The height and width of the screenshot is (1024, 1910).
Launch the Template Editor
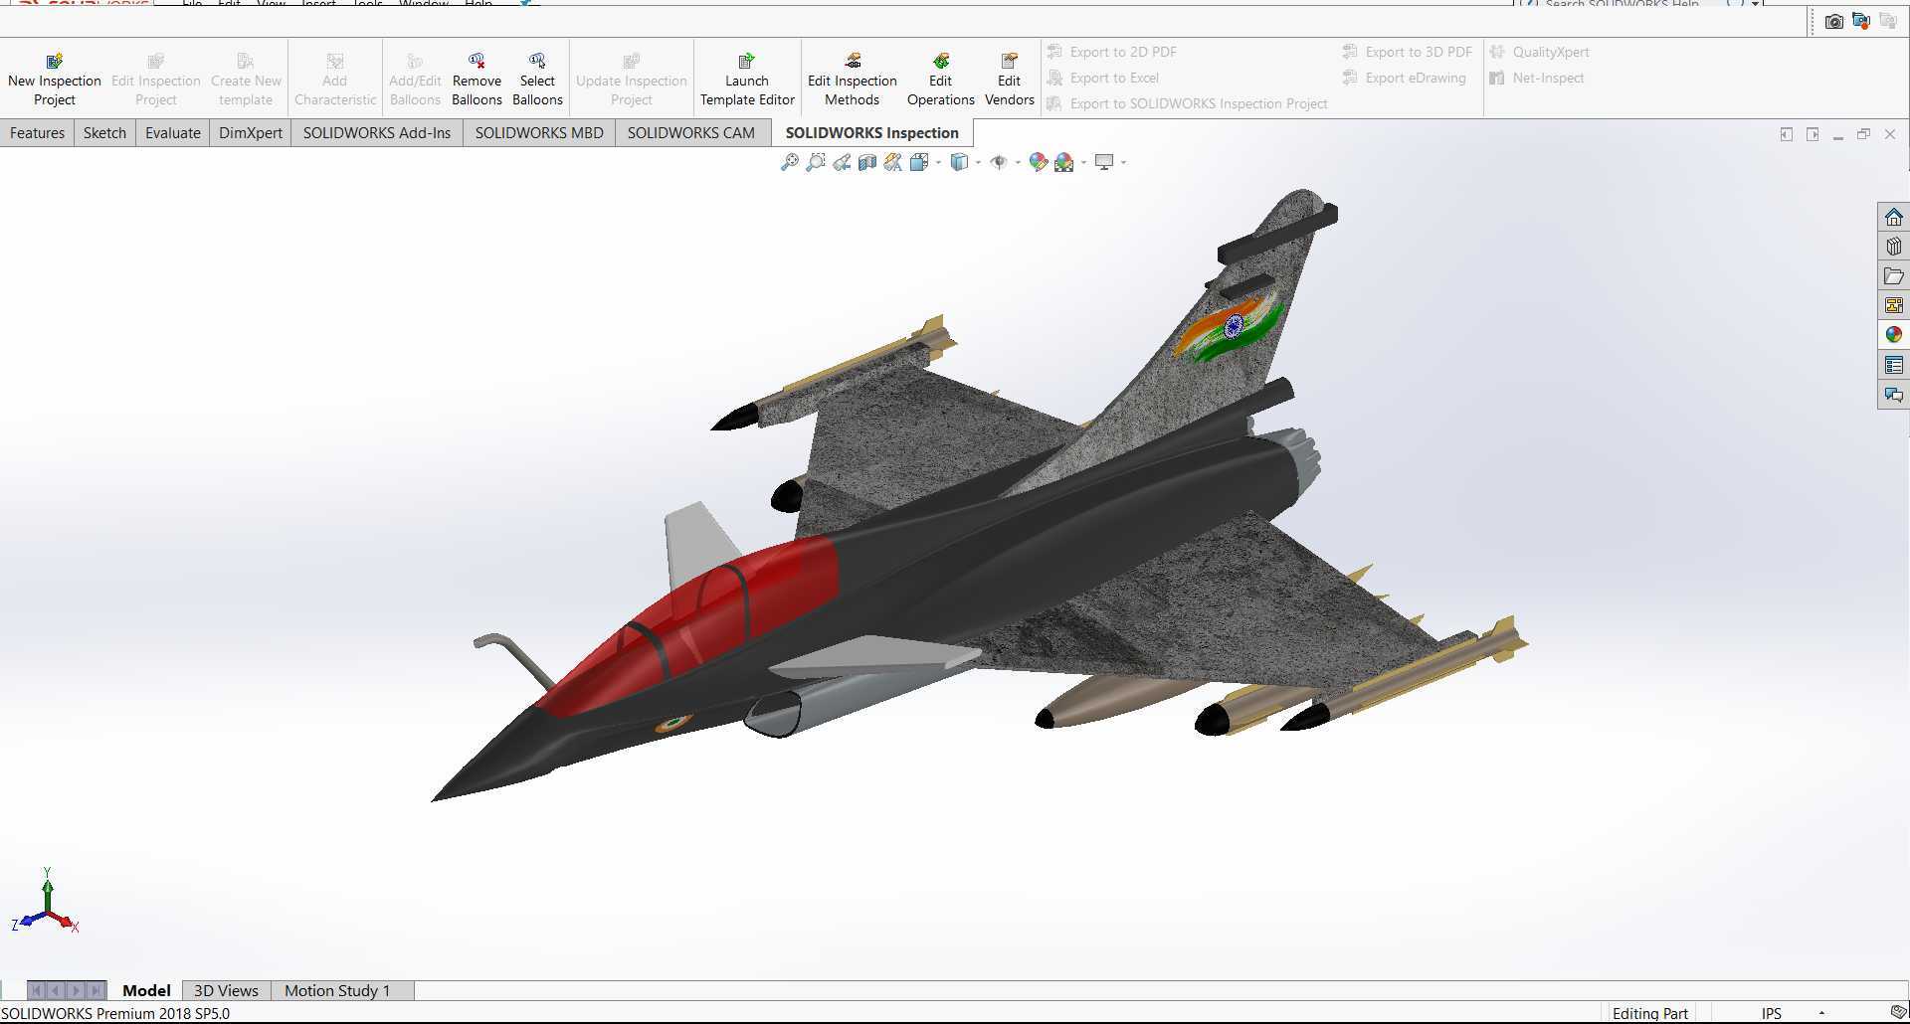click(747, 80)
